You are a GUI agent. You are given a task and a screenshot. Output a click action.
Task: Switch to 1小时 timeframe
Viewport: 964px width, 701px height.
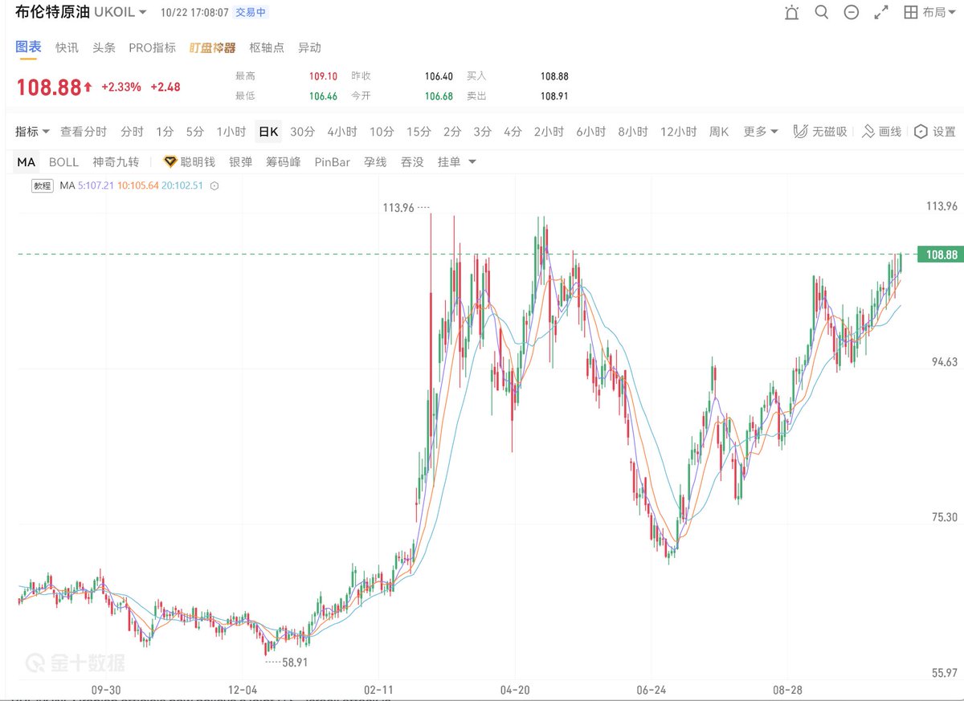231,132
